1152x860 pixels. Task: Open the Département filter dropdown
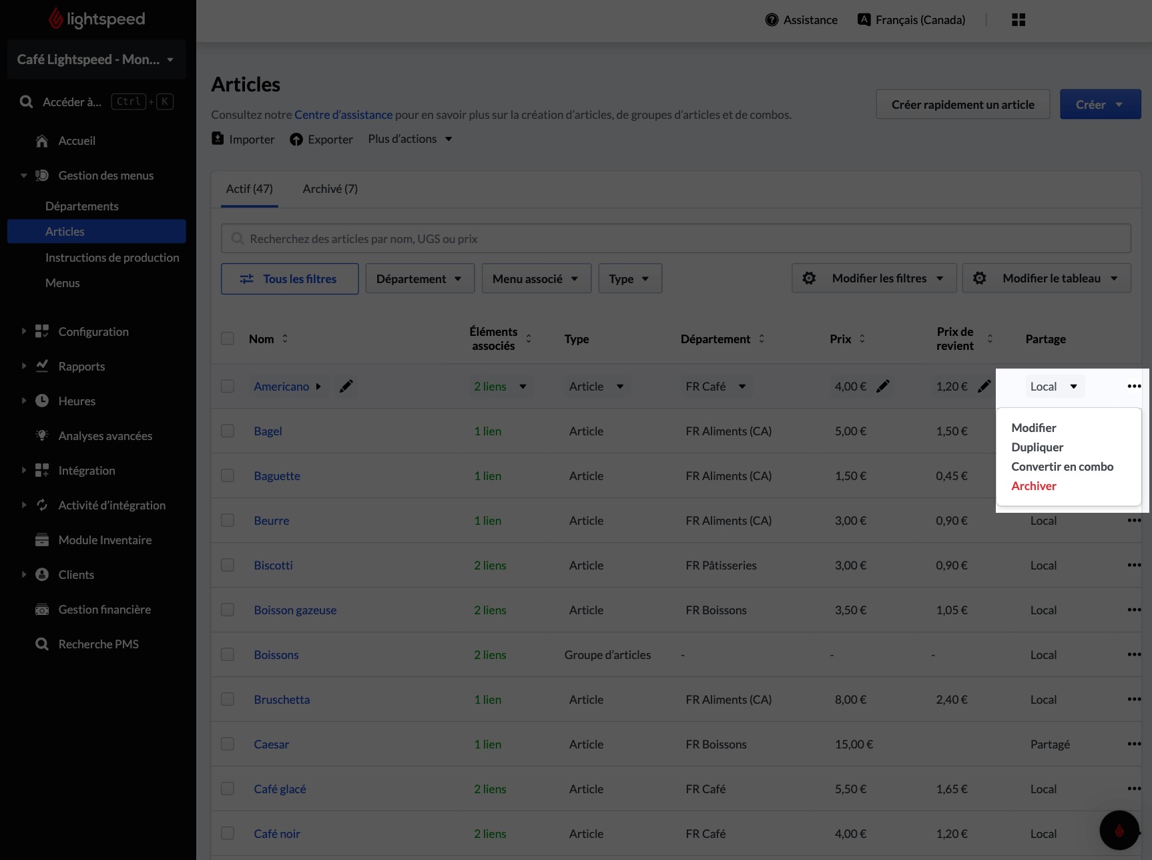pyautogui.click(x=420, y=278)
